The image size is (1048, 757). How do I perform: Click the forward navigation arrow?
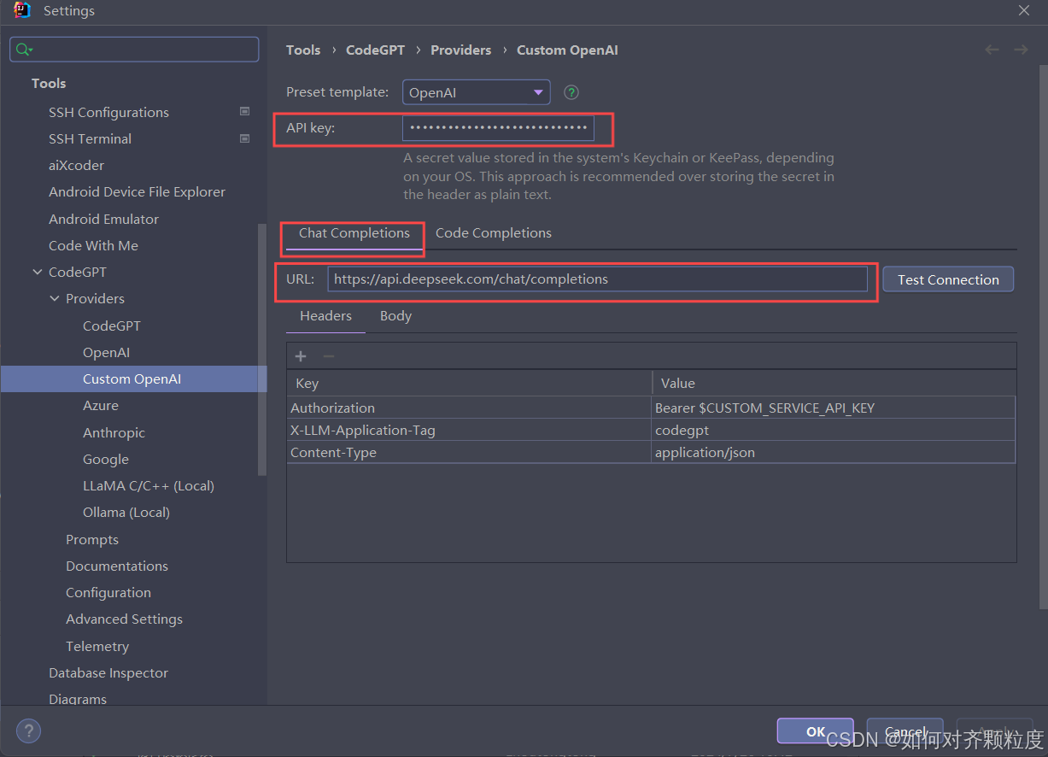click(1021, 50)
